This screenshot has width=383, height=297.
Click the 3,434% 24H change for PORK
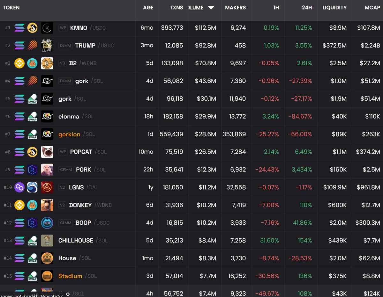click(302, 170)
